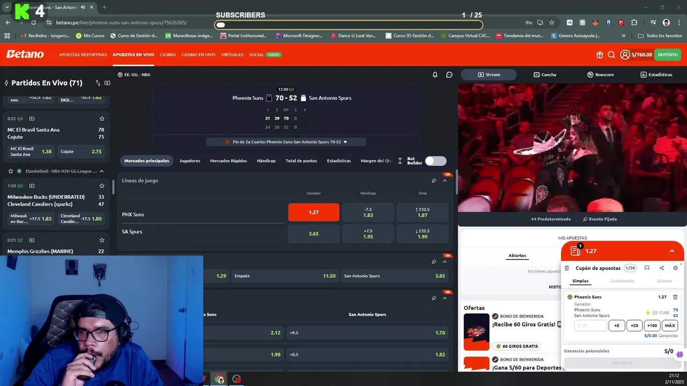The image size is (687, 386).
Task: Click the Chrome address bar URL
Action: click(x=122, y=23)
